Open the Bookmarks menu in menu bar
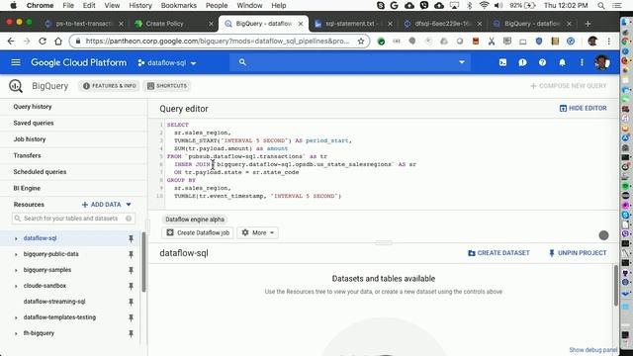This screenshot has height=356, width=633. tap(178, 6)
